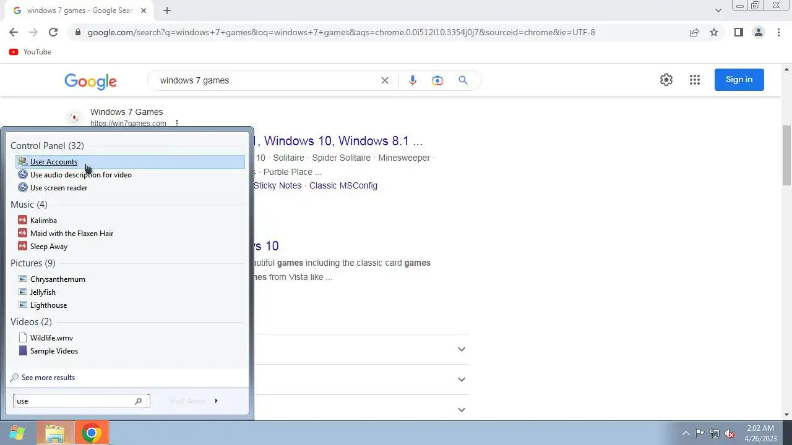Expand the first related question chevron
Viewport: 792px width, 445px height.
click(x=461, y=349)
